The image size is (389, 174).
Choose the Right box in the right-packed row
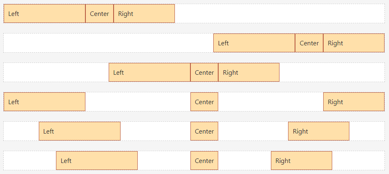tap(354, 43)
